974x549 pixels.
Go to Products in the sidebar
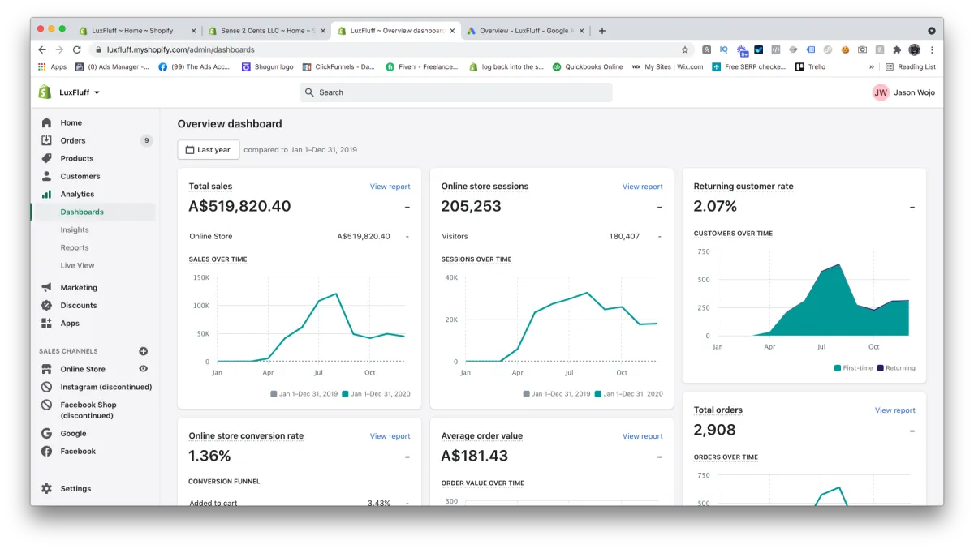pyautogui.click(x=77, y=158)
